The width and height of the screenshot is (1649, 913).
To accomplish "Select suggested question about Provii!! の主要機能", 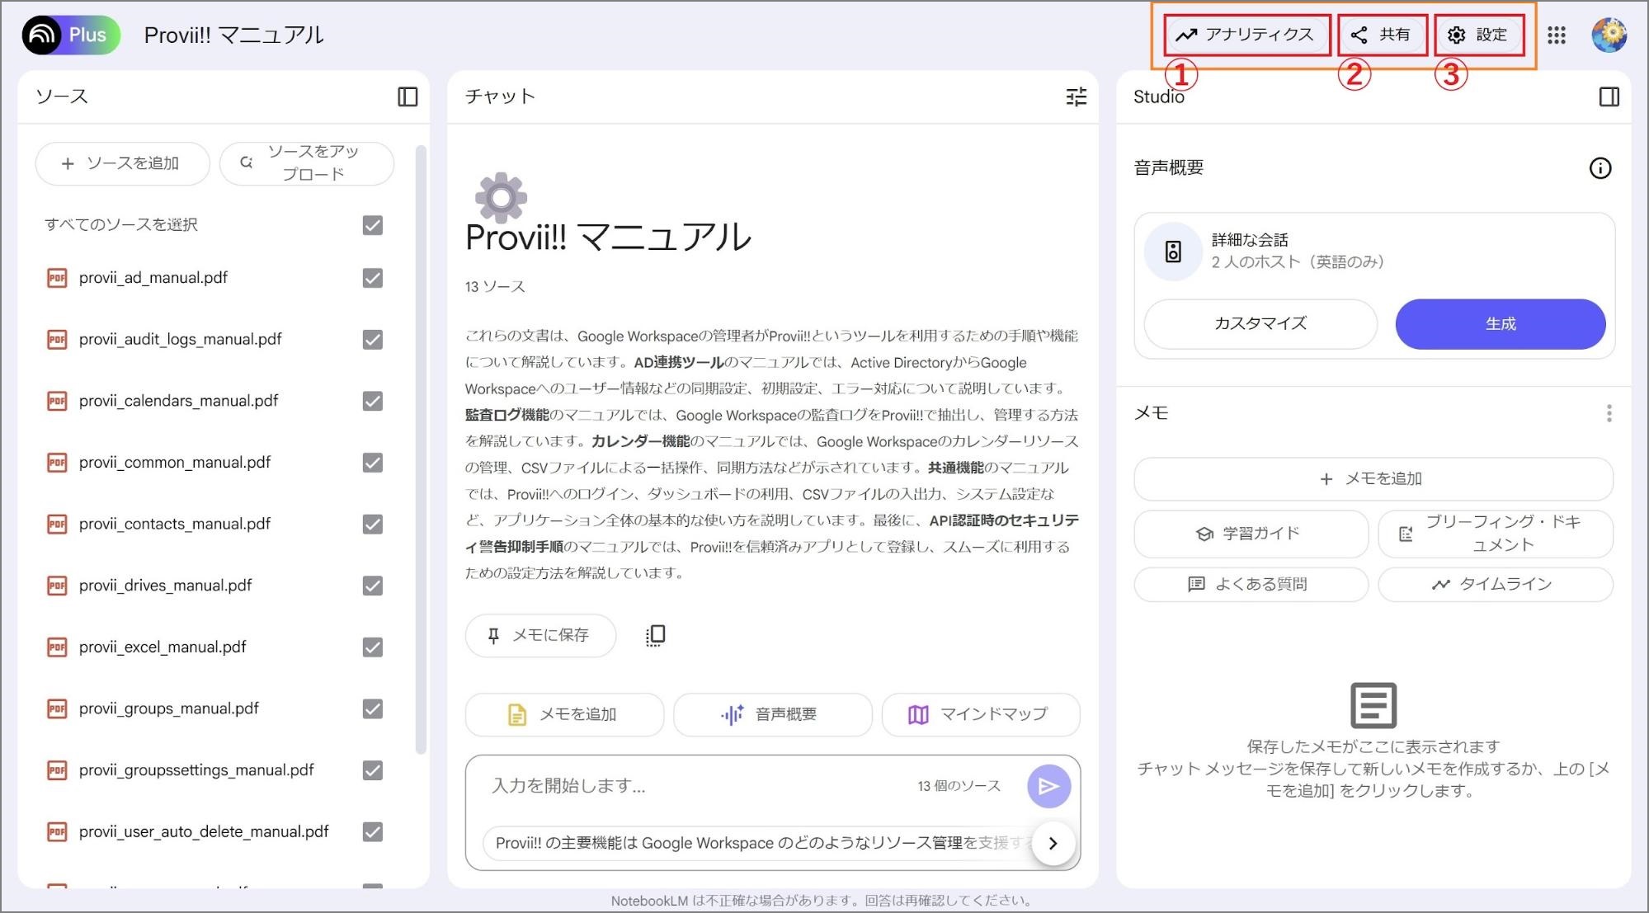I will pos(757,843).
